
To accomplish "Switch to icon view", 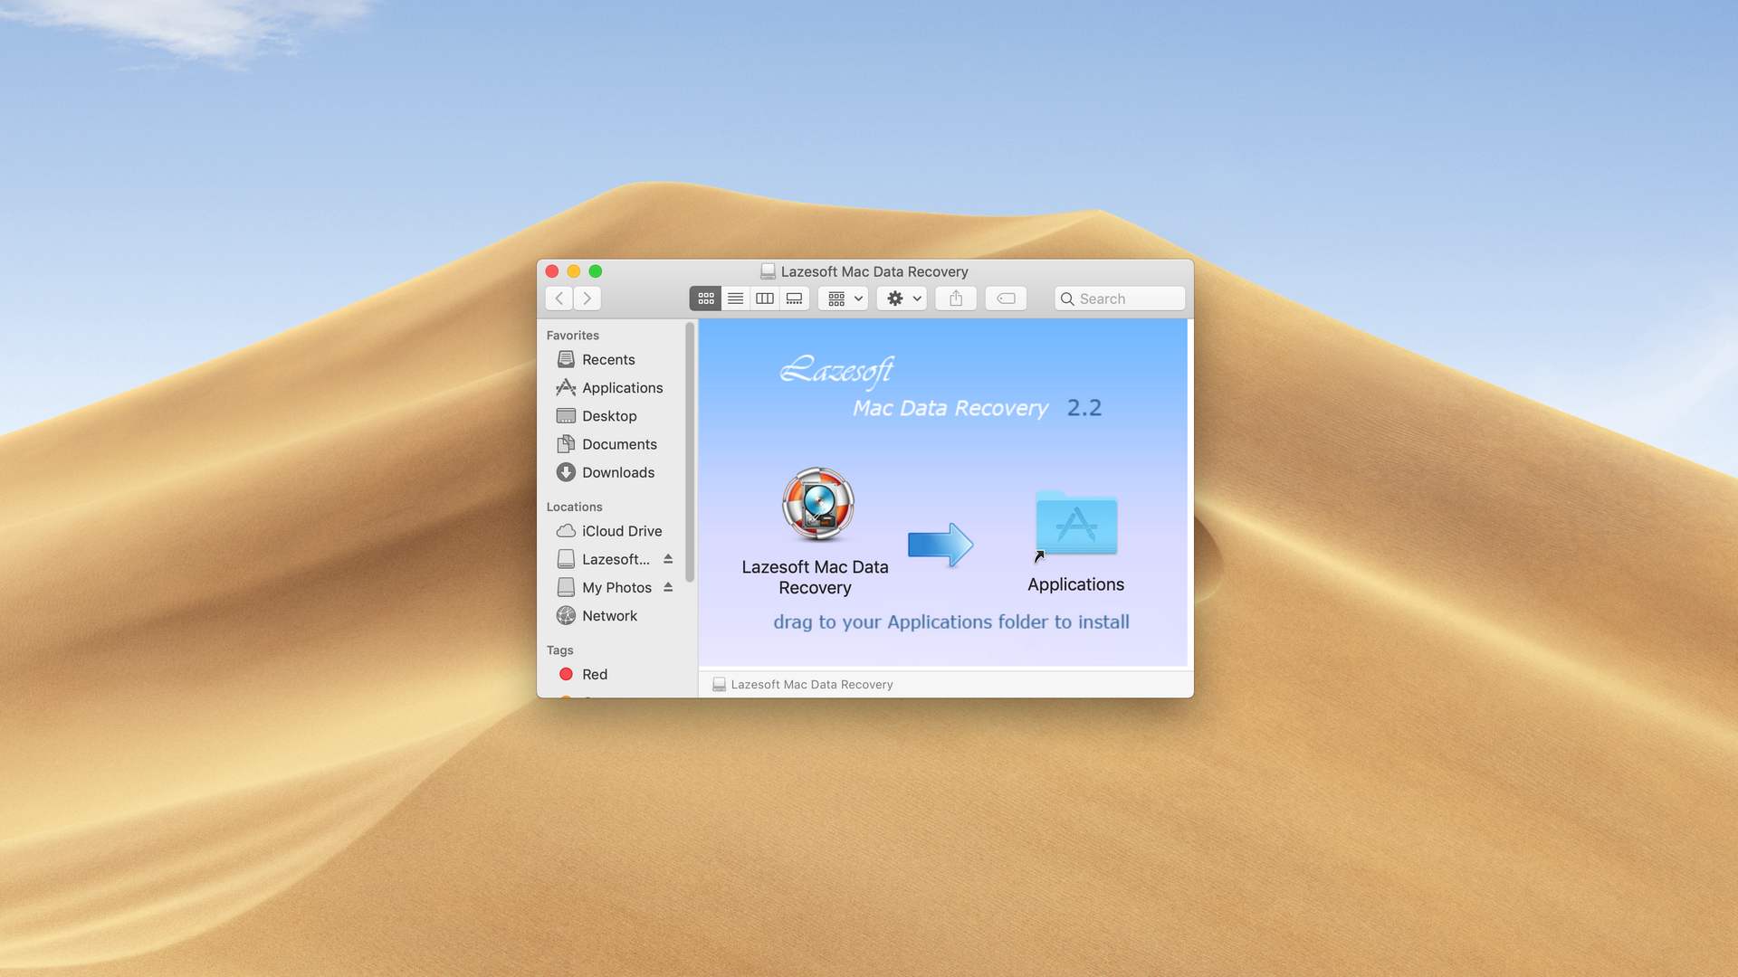I will point(705,299).
